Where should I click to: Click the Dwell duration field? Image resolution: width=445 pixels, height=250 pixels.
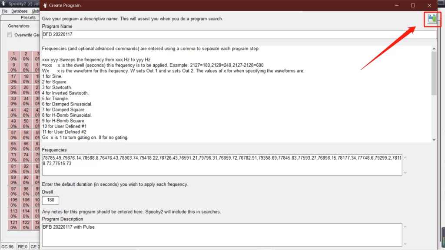pos(50,200)
